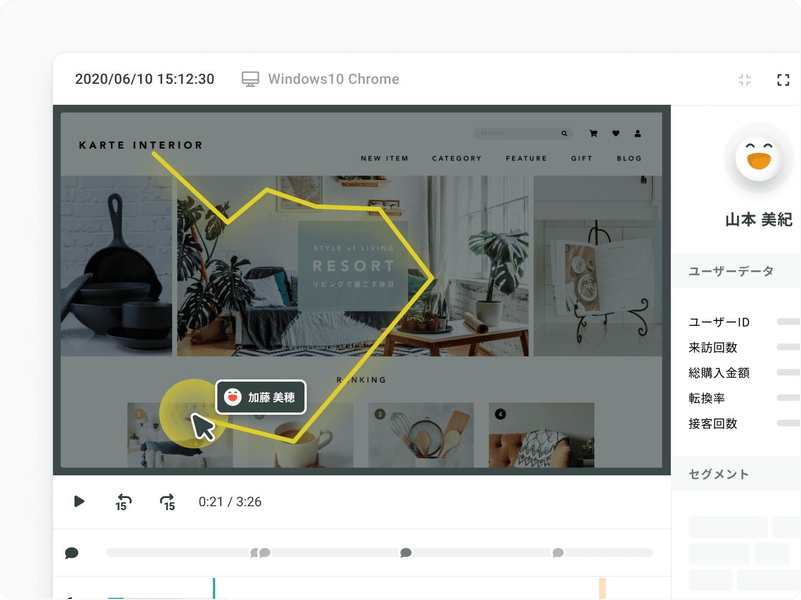
Task: Click the ranking number 4 sofa thumbnail
Action: (x=541, y=435)
